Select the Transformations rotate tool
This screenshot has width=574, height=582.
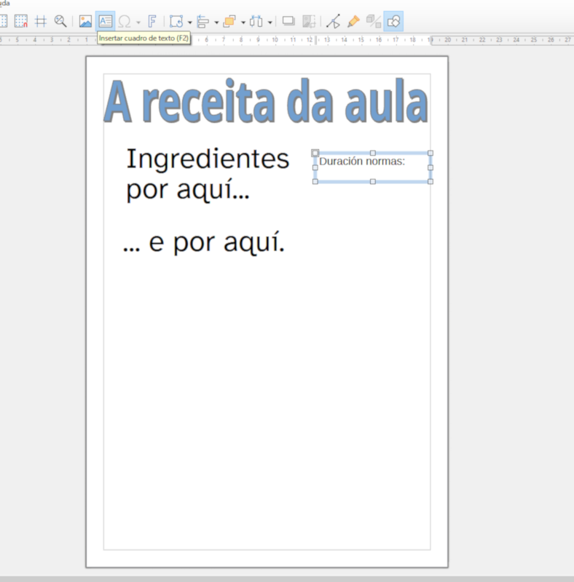(x=176, y=21)
